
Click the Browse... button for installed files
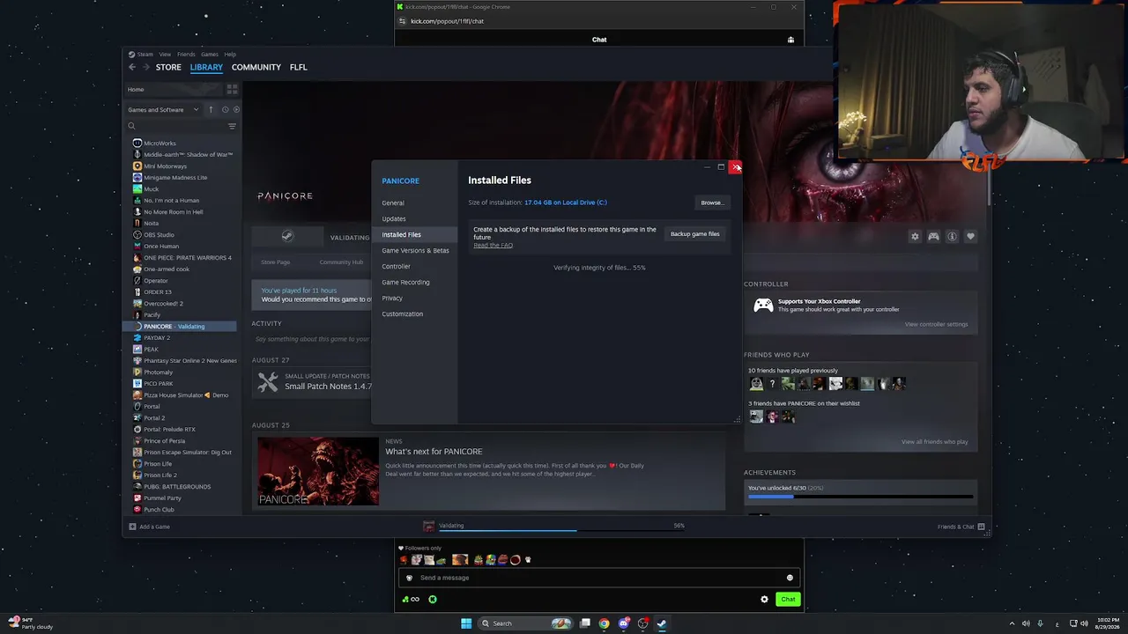pyautogui.click(x=712, y=203)
